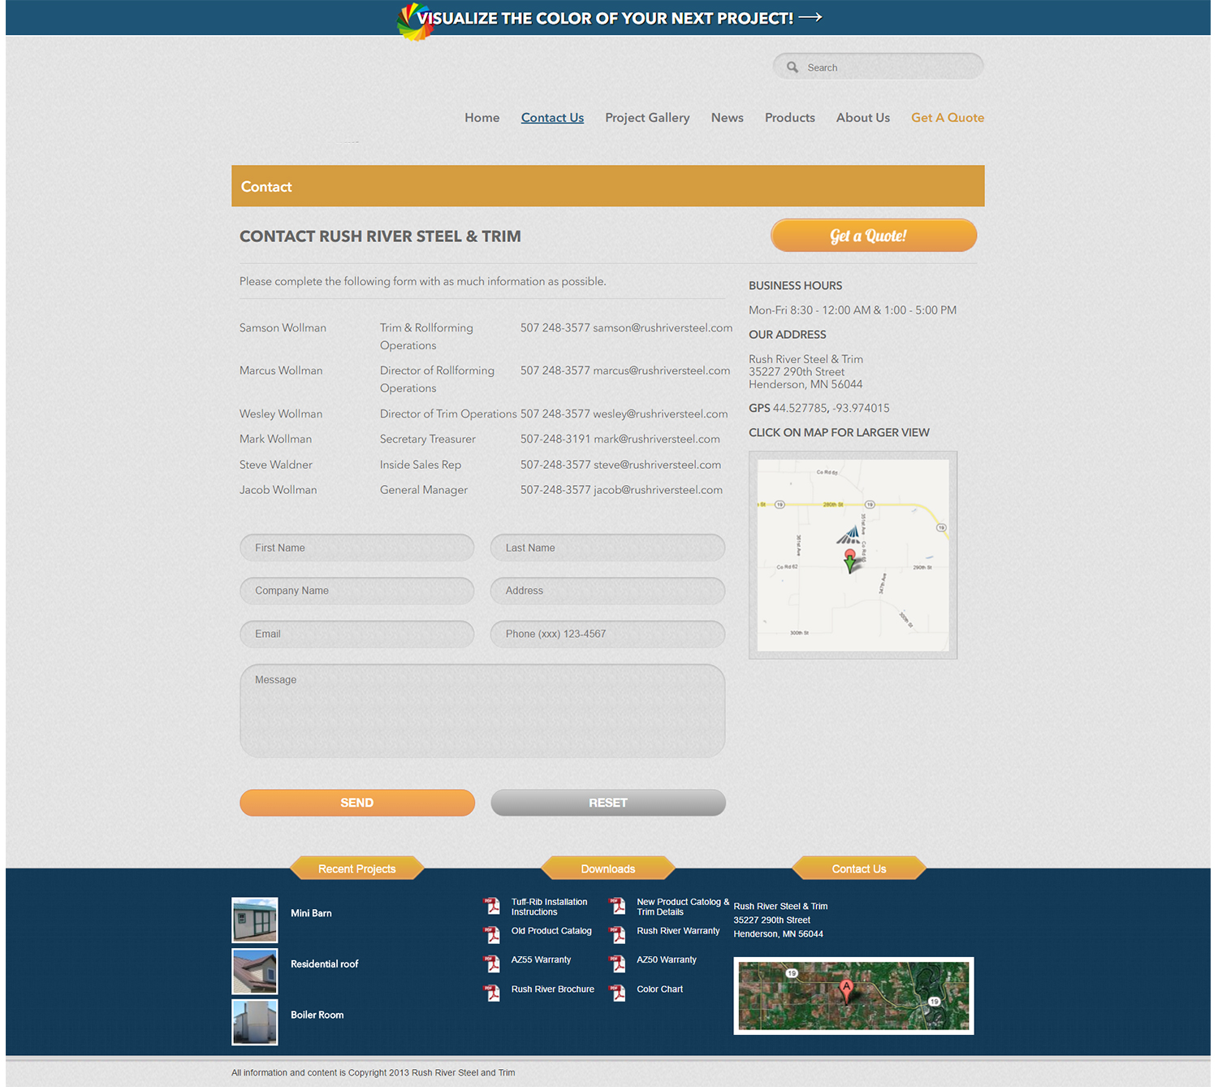
Task: Click the Recent Projects footer heading
Action: click(x=357, y=868)
